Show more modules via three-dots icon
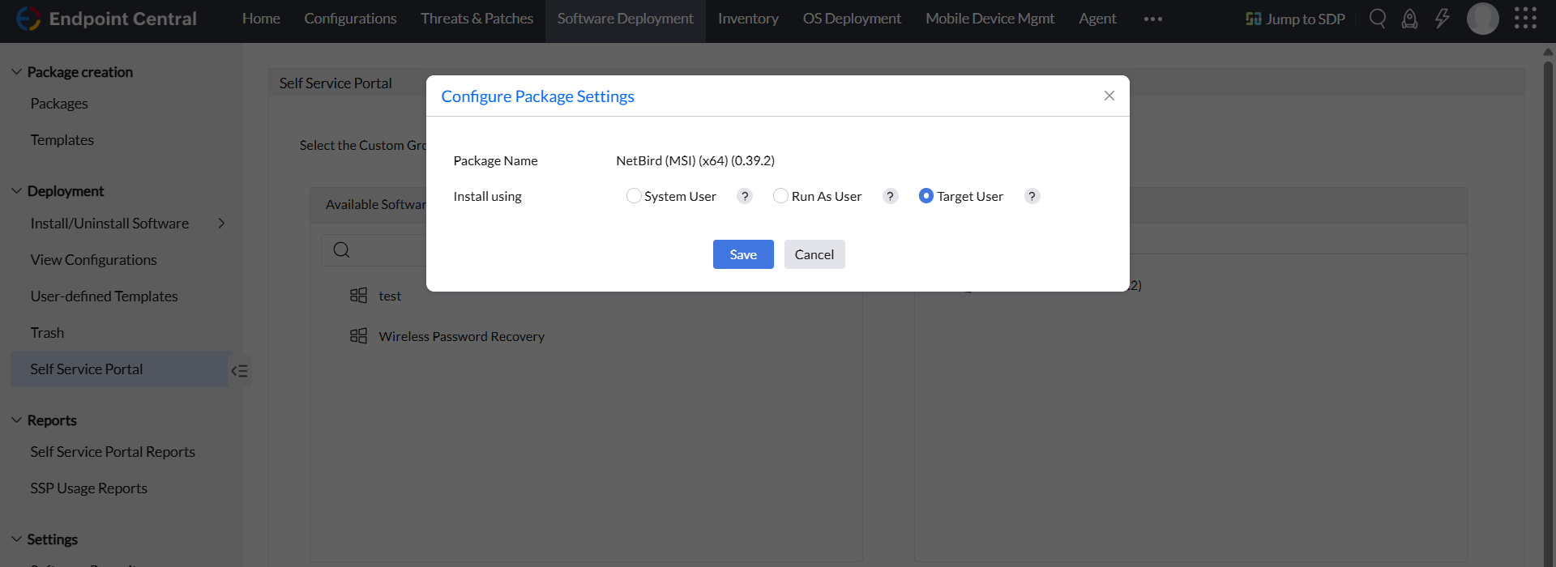The image size is (1556, 567). [1153, 19]
